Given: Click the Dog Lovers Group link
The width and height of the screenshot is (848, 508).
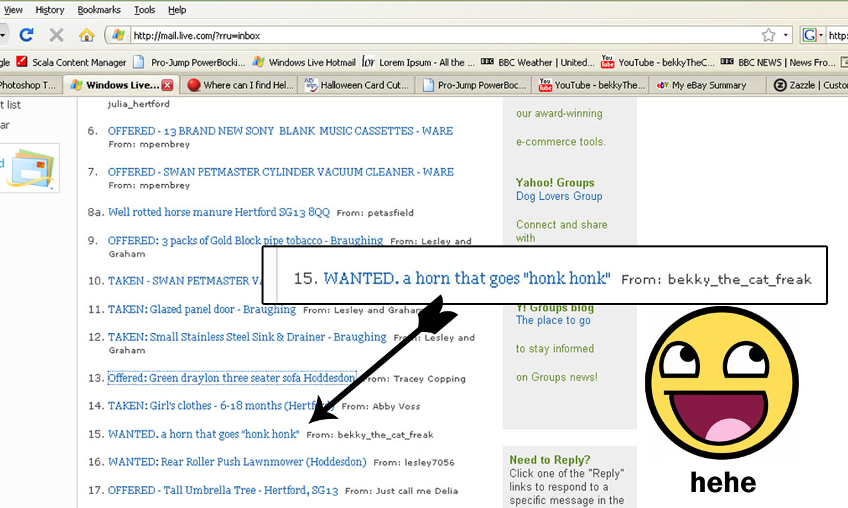Looking at the screenshot, I should [559, 196].
